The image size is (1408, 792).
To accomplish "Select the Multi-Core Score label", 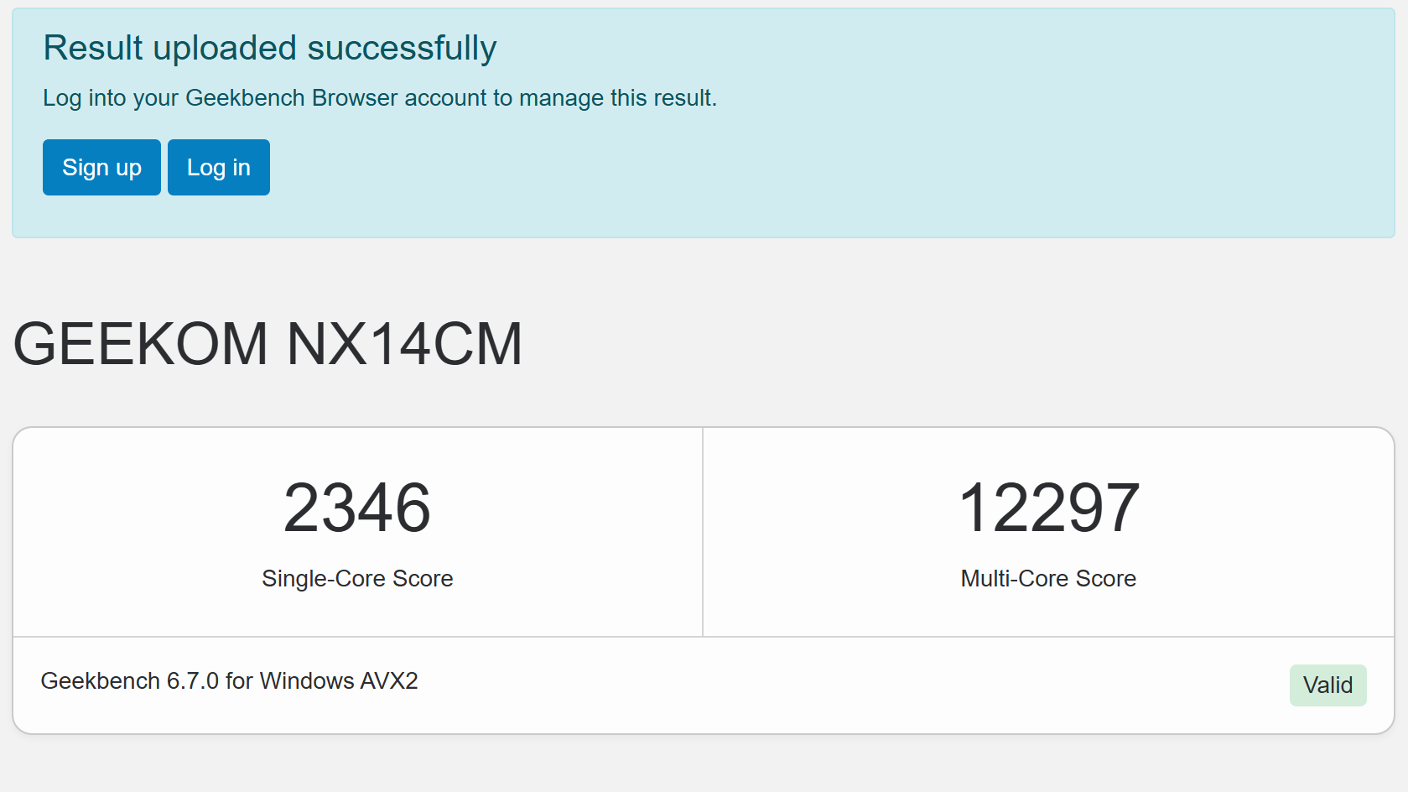I will pos(1048,578).
